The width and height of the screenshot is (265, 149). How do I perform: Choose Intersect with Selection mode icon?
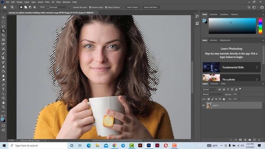point(35,7)
